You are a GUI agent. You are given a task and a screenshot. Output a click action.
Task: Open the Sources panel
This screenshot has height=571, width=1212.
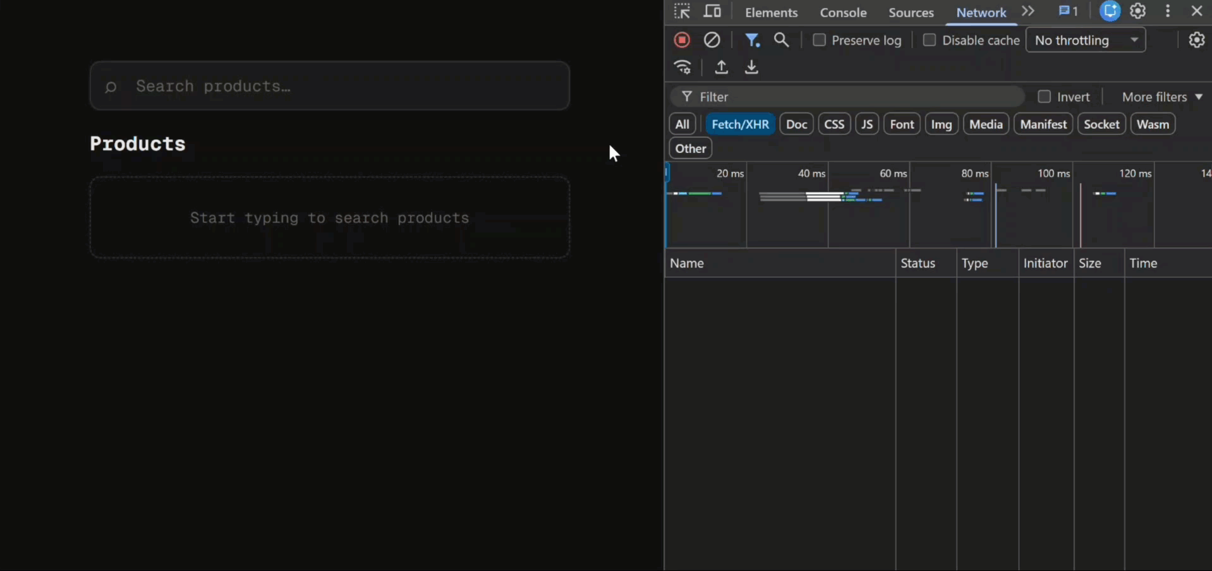[911, 12]
